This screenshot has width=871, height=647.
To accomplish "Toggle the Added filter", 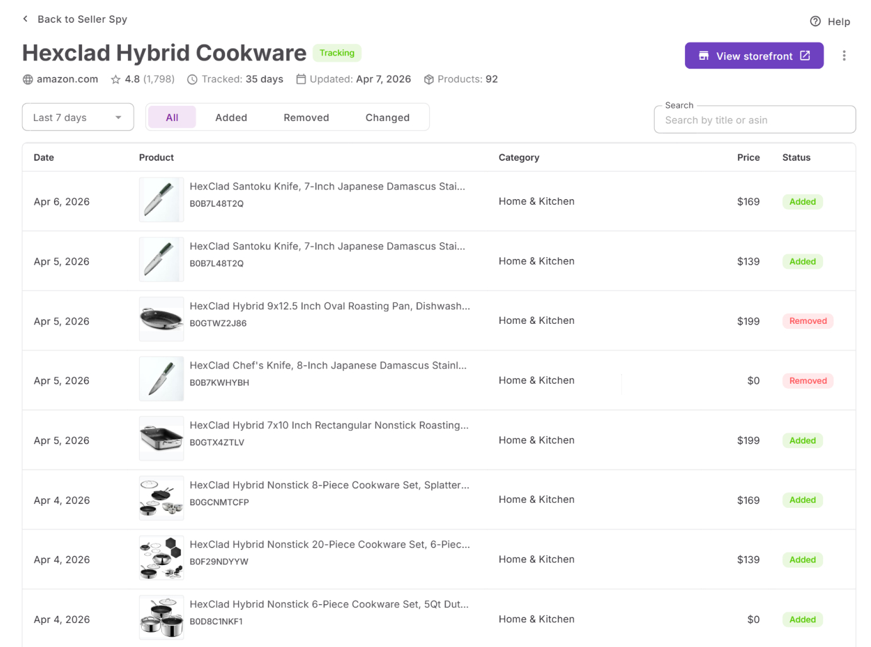I will click(231, 117).
